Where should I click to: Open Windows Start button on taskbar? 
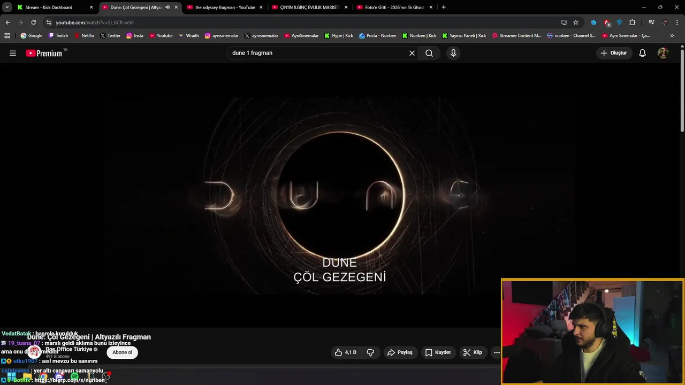(x=11, y=378)
